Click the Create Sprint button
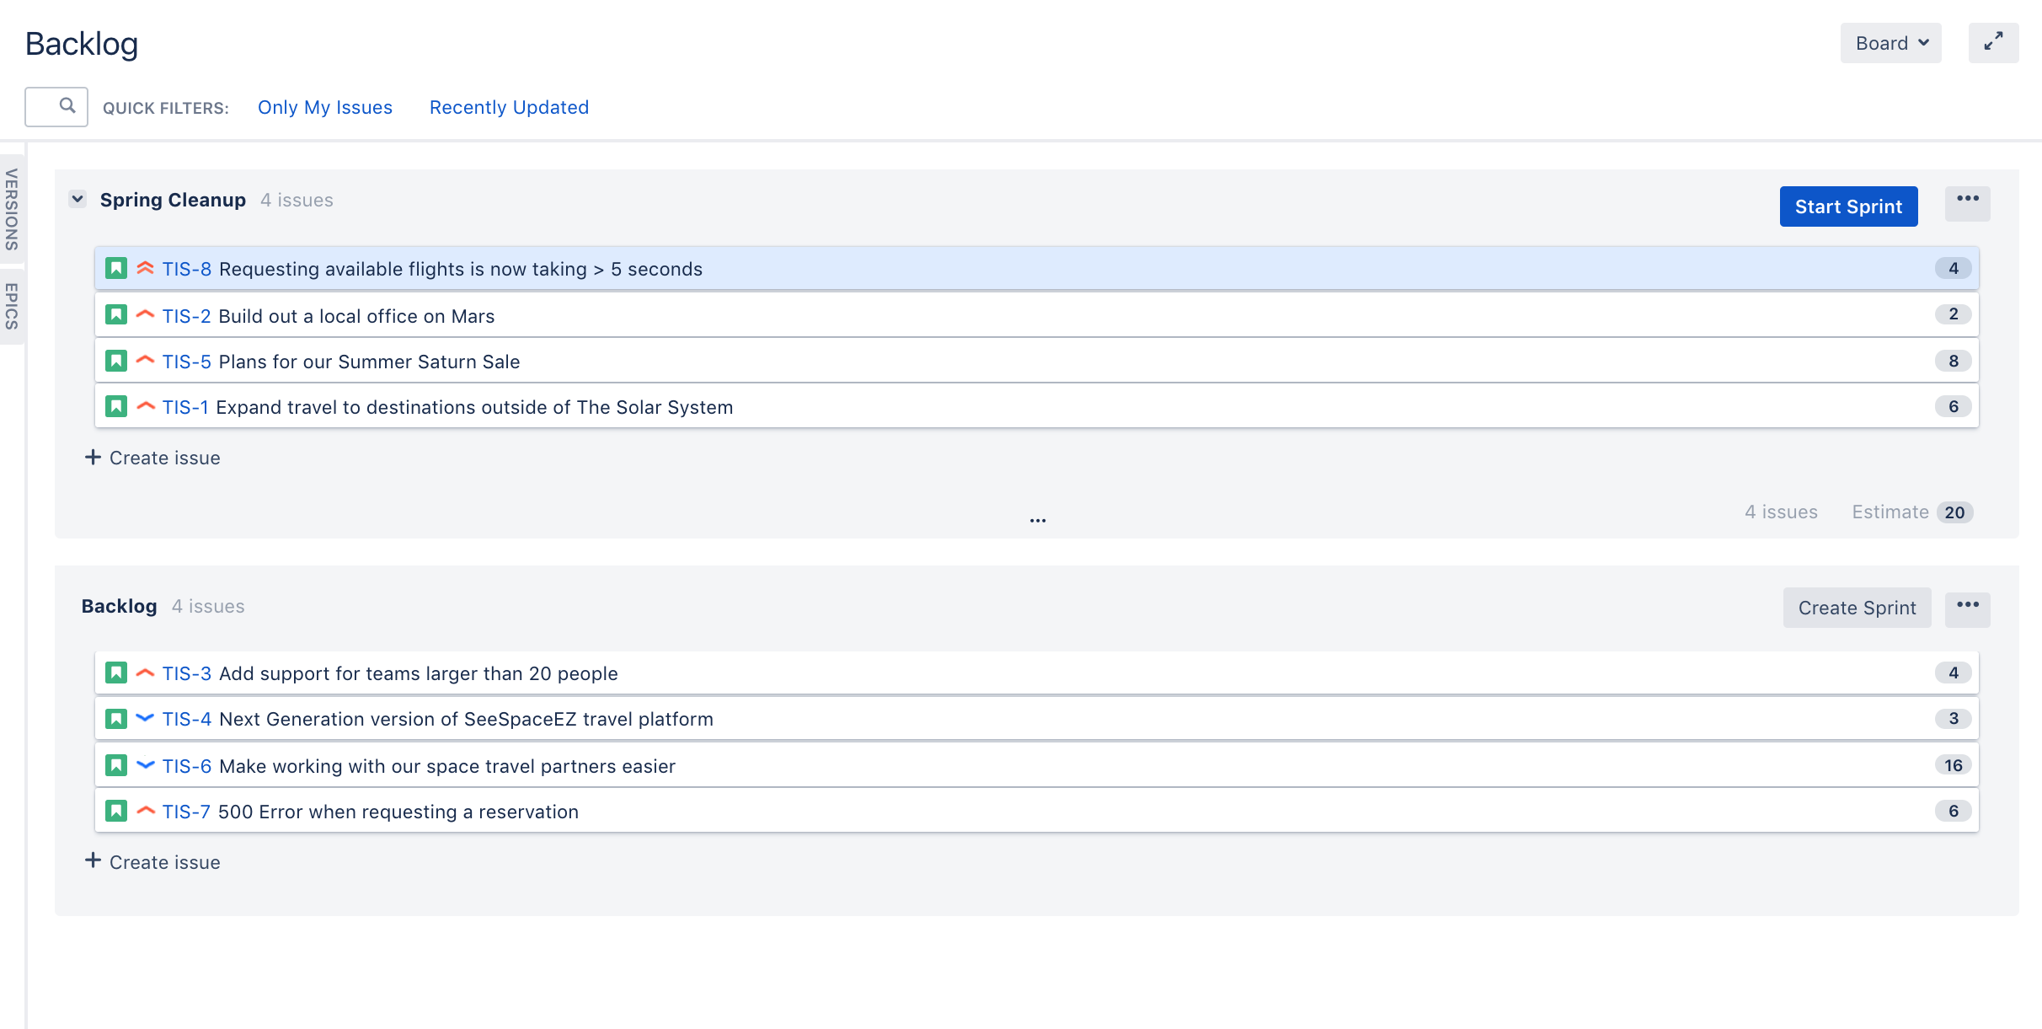Viewport: 2042px width, 1029px height. (x=1857, y=608)
